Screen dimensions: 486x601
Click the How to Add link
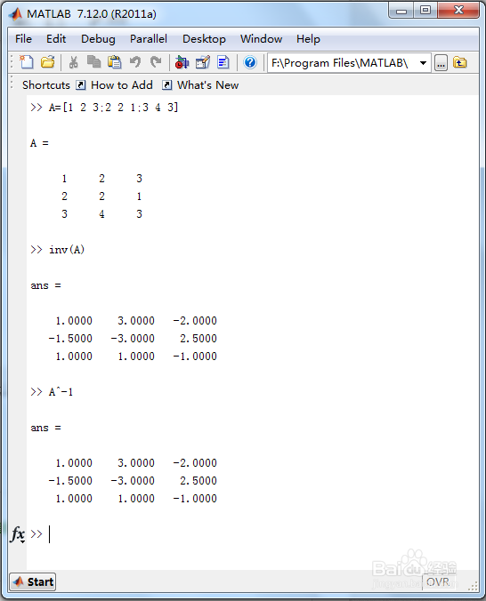(122, 85)
